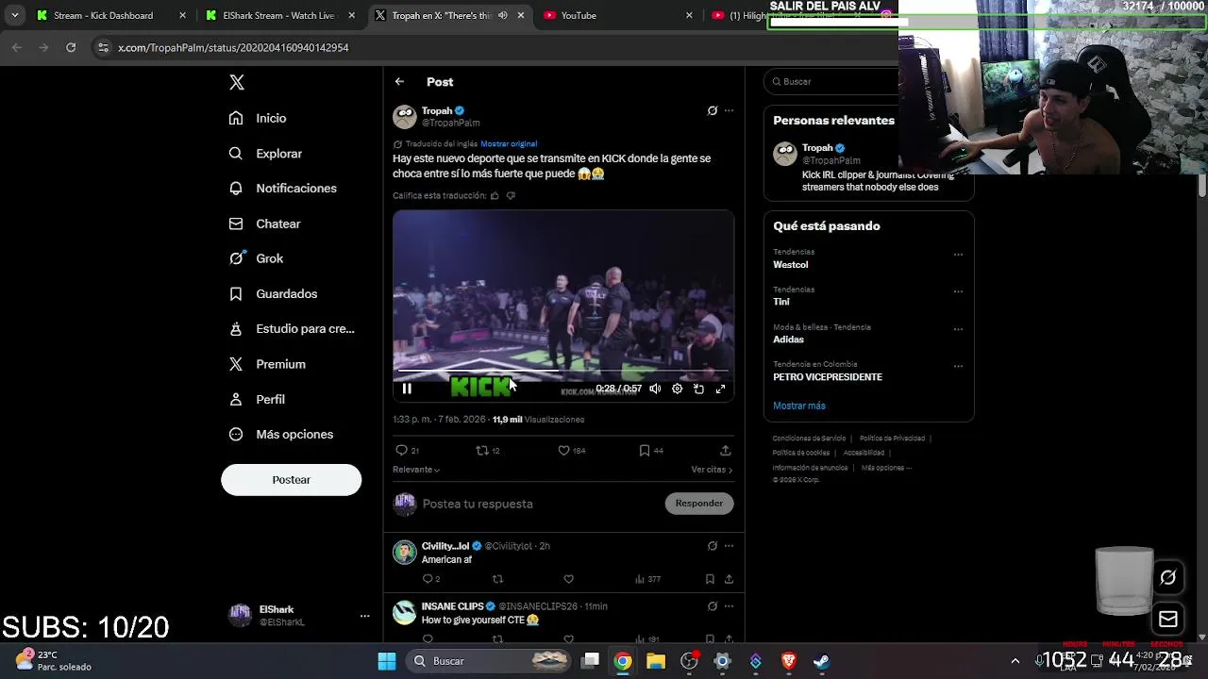Open Explorar in sidebar
The image size is (1208, 679).
coord(265,153)
